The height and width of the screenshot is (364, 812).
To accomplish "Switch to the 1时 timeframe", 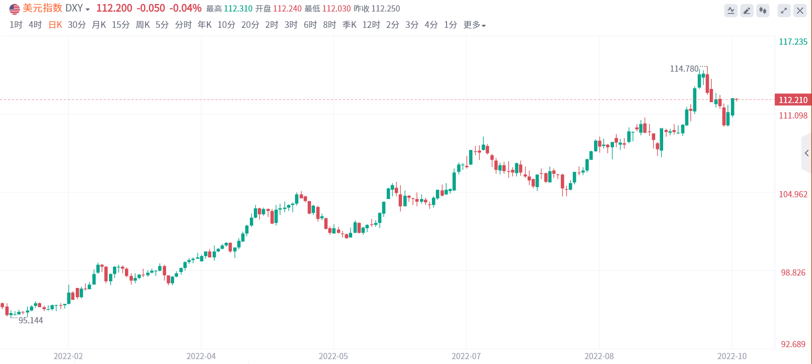I will click(16, 25).
